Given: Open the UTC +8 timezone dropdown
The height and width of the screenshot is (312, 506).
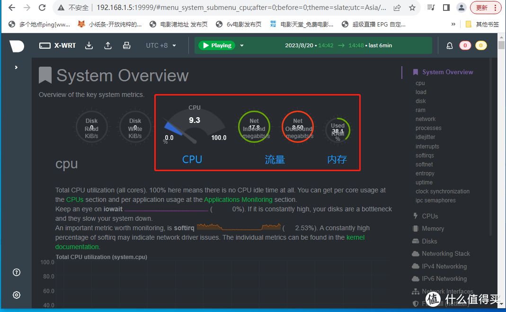Looking at the screenshot, I should (x=161, y=45).
